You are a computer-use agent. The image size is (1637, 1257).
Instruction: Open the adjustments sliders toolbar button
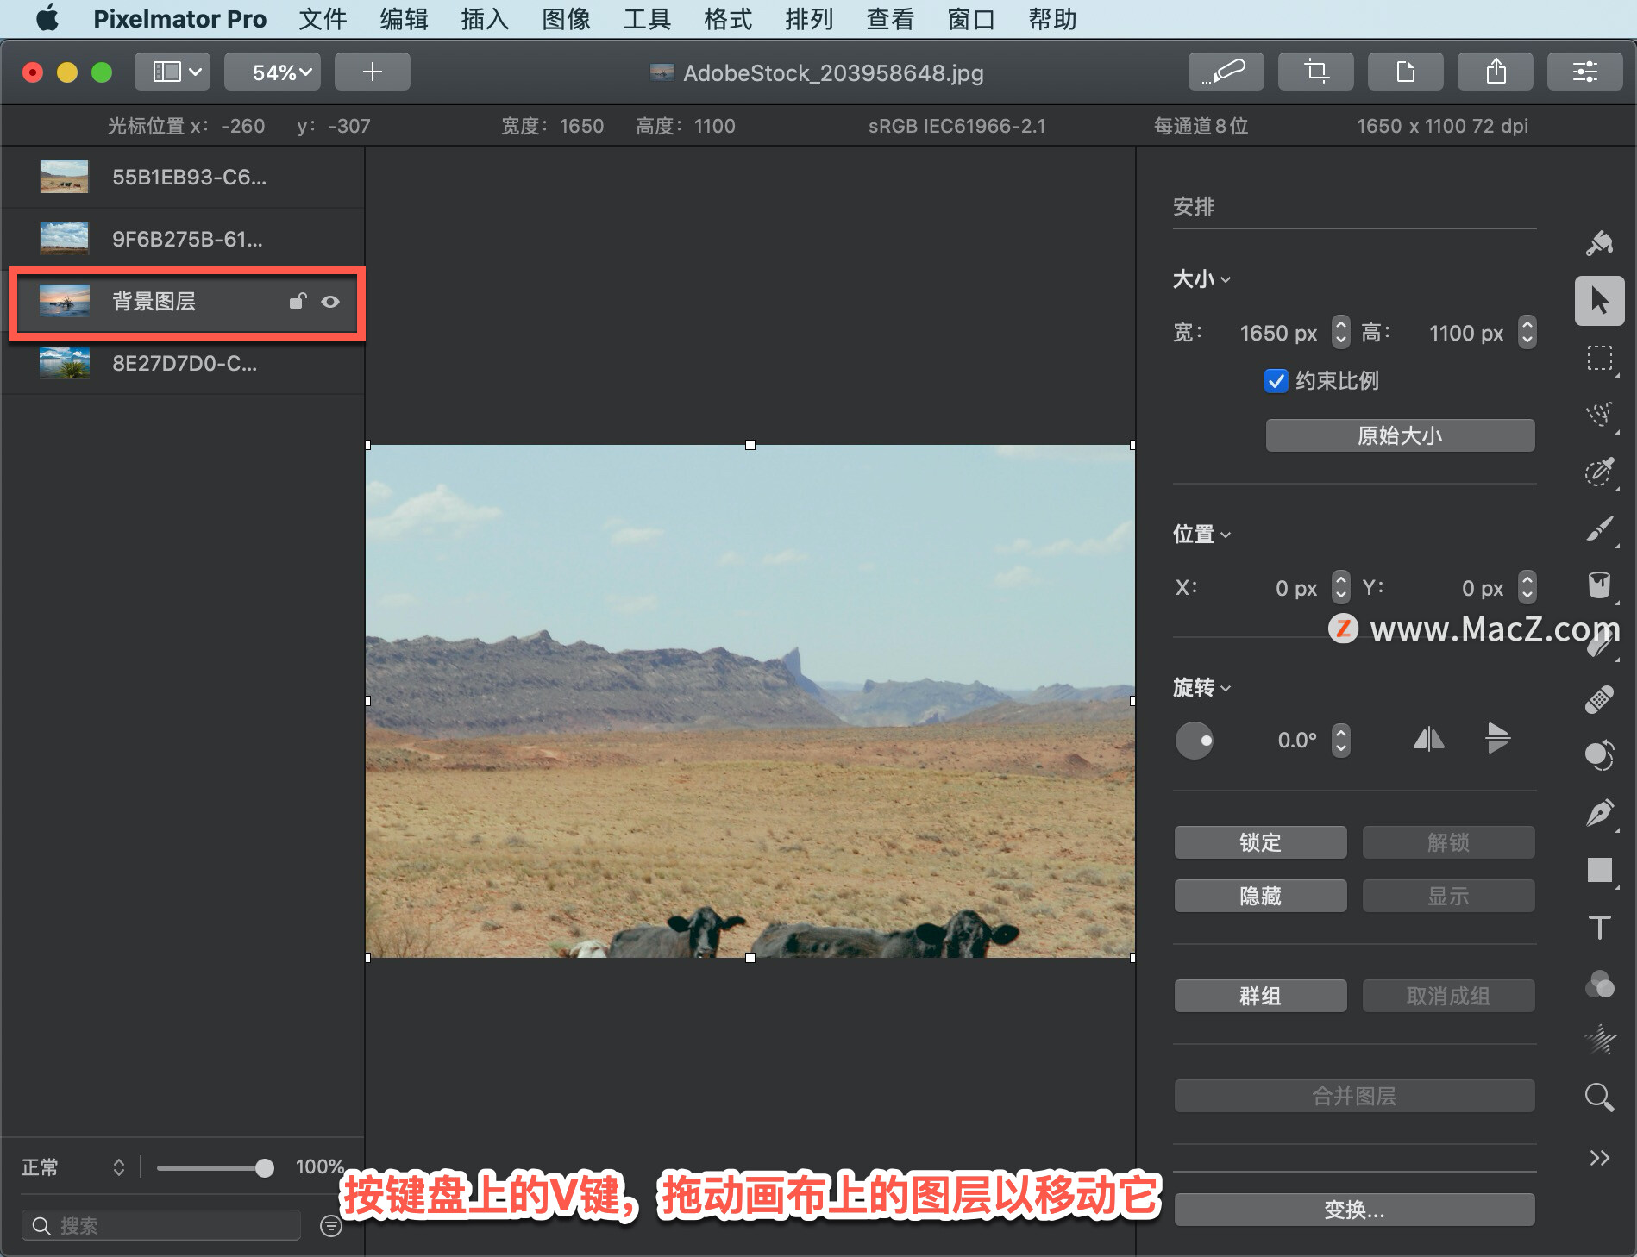[x=1584, y=72]
